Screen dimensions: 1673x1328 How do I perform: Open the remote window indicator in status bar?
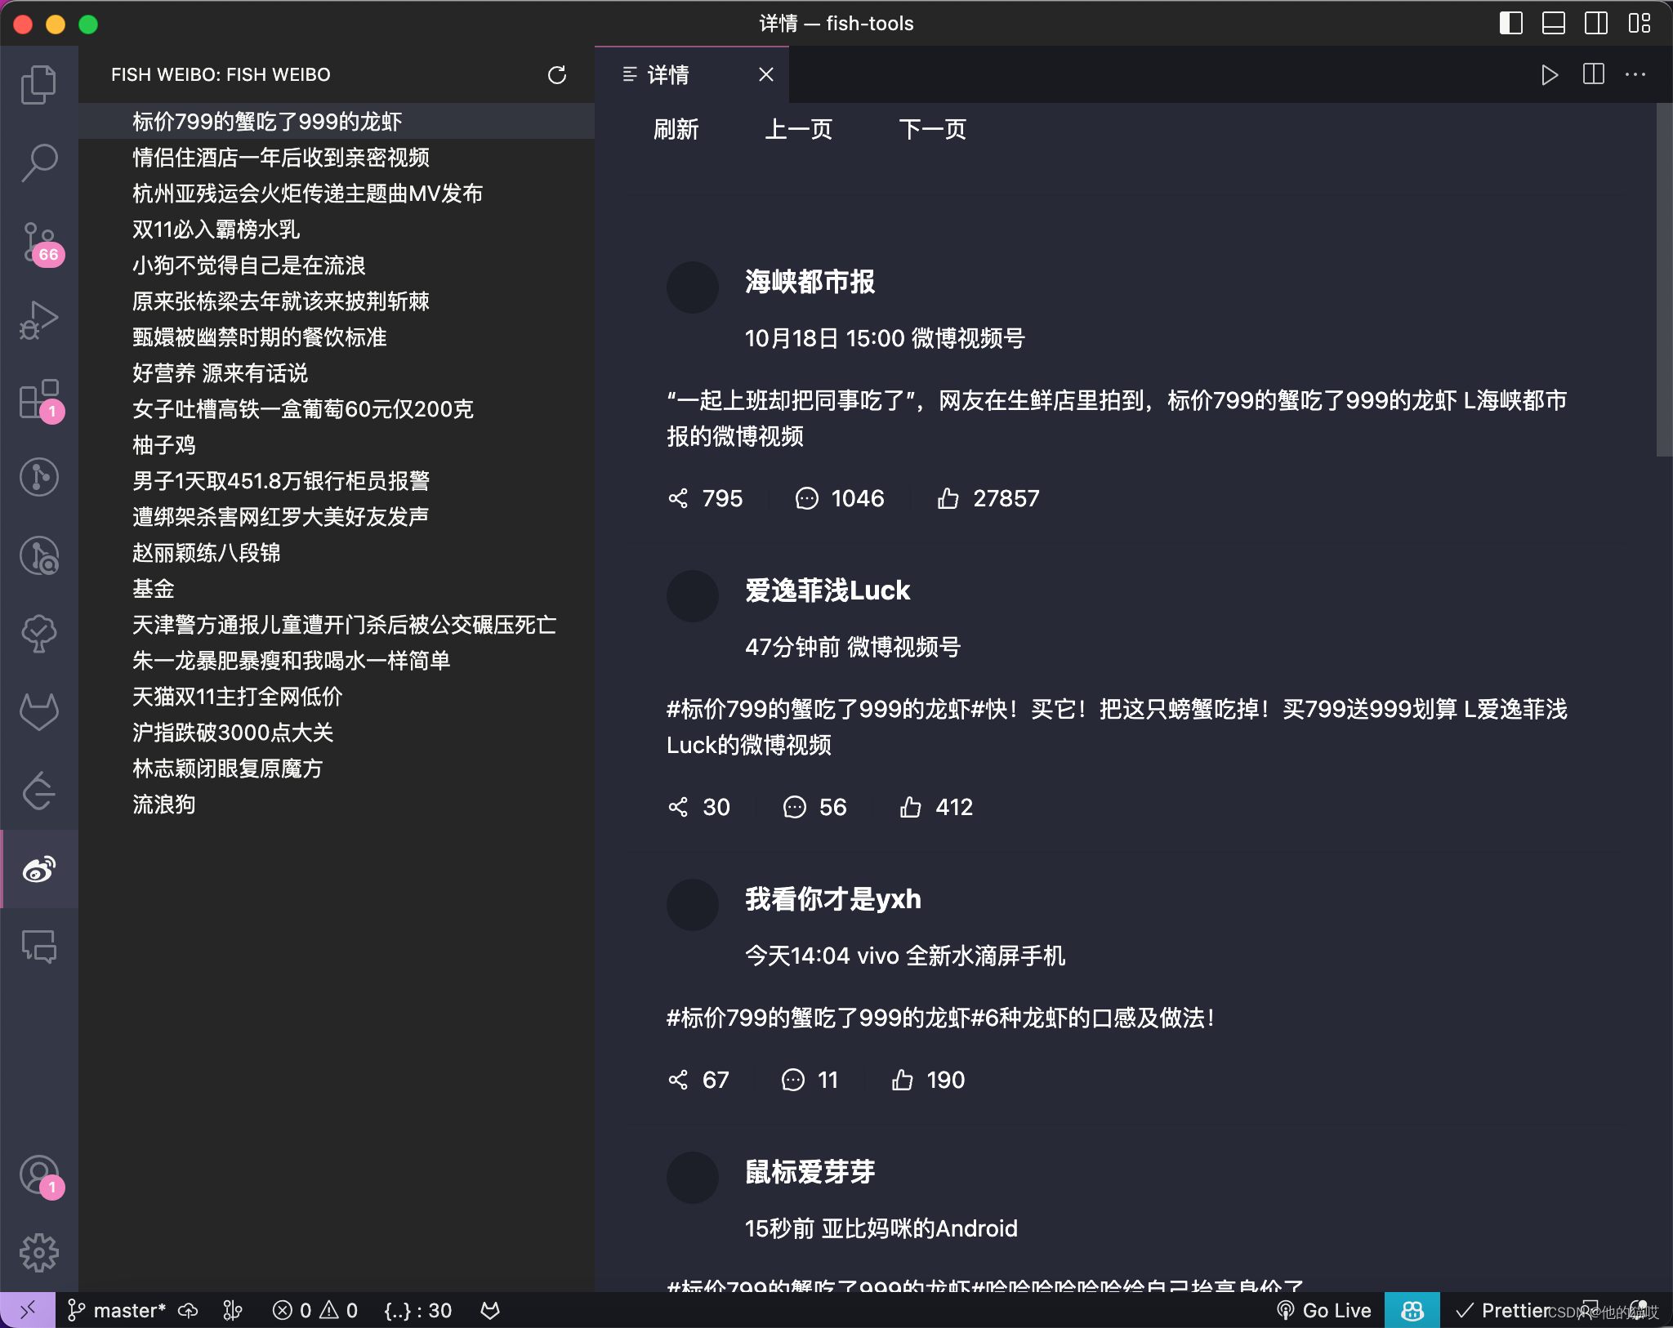pyautogui.click(x=28, y=1310)
